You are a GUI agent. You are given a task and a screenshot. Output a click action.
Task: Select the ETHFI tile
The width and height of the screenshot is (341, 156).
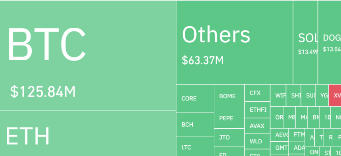(257, 110)
